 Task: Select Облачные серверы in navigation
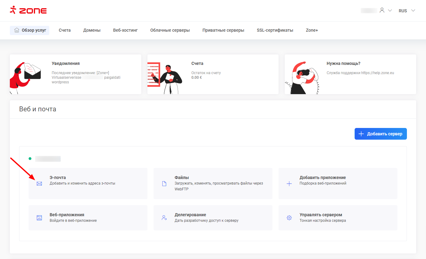click(170, 30)
